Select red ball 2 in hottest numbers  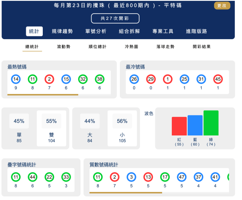click(x=50, y=79)
